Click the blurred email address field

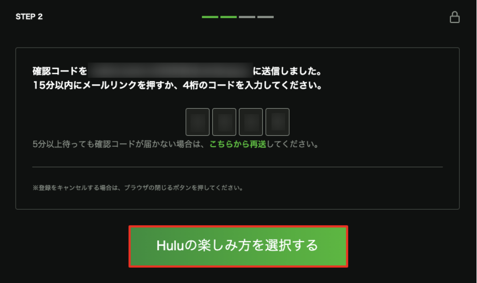coord(170,71)
